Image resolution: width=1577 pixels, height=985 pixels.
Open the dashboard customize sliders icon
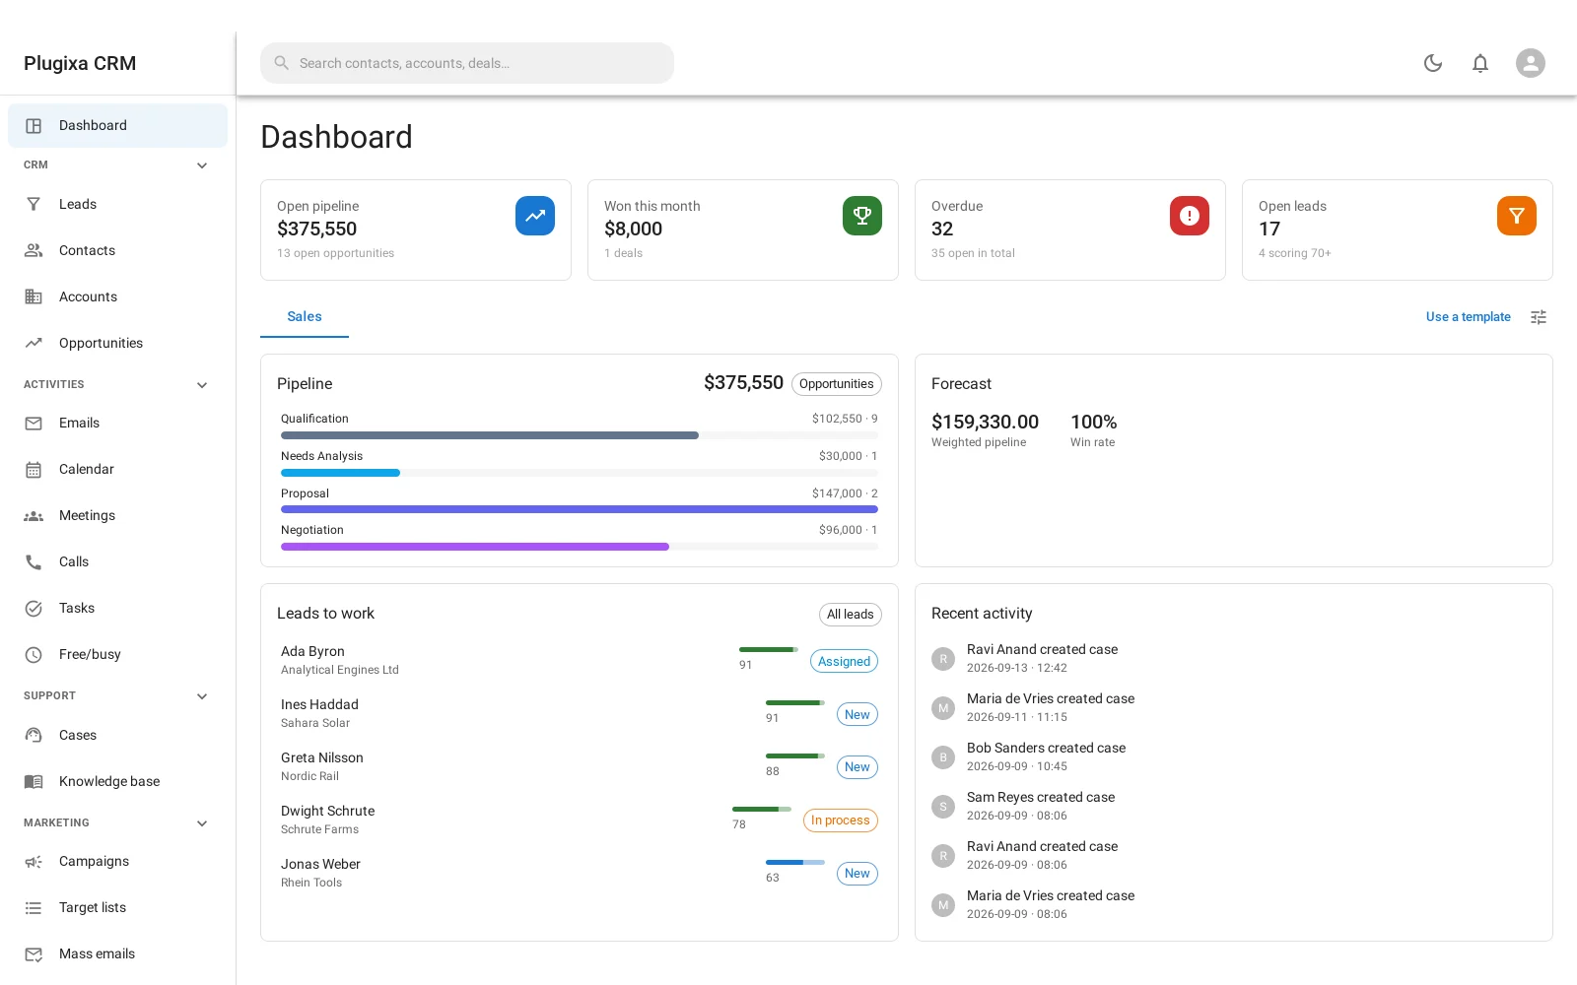(1539, 317)
